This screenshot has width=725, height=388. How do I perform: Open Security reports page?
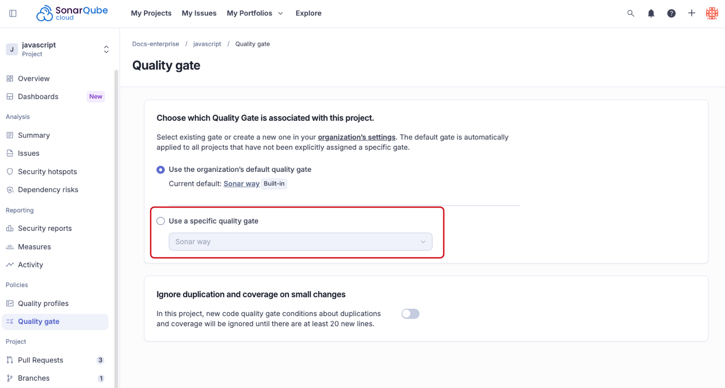click(x=45, y=228)
